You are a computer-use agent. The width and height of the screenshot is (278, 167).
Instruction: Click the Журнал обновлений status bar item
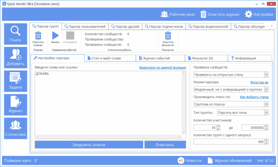[x=229, y=160]
